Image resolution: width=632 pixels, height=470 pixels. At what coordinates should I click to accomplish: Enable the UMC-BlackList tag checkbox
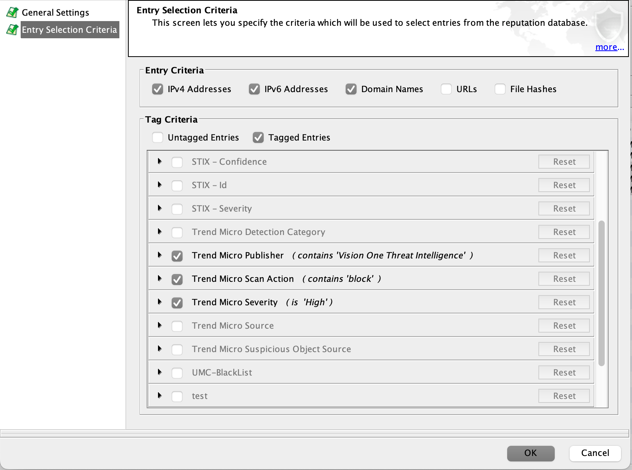[x=177, y=373]
